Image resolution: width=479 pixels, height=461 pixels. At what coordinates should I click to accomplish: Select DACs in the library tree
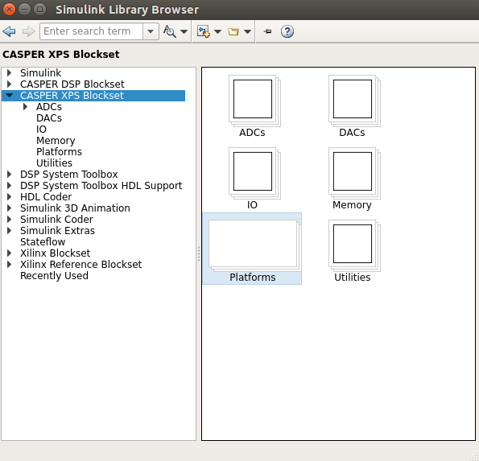click(49, 117)
